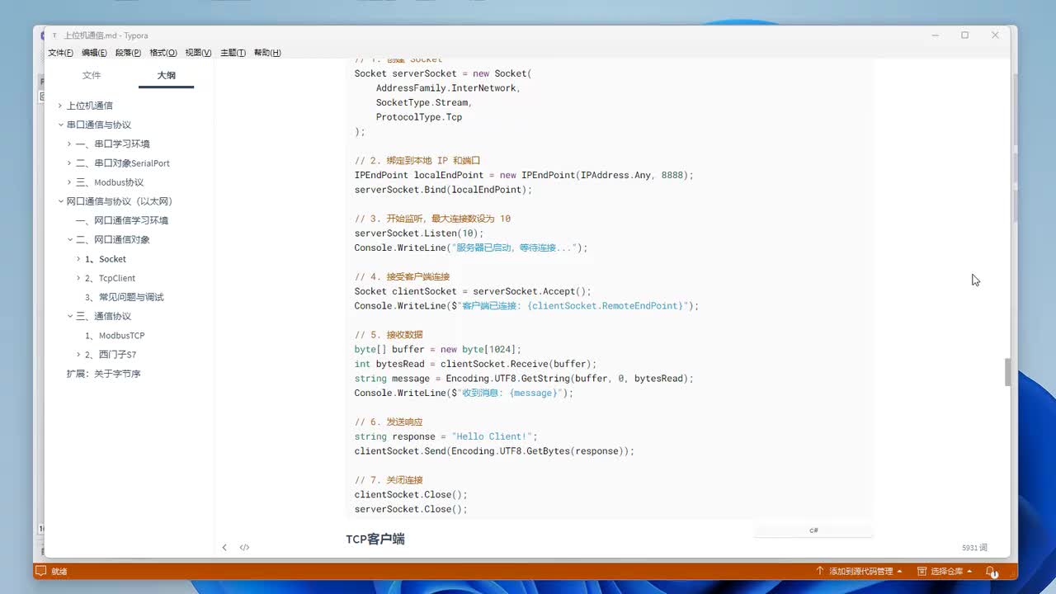Image resolution: width=1056 pixels, height=594 pixels.
Task: Go to 二、串口对象SerialPort outline entry
Action: [x=123, y=163]
